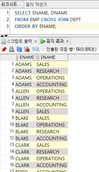The height and width of the screenshot is (172, 99).
Task: Click row number 1 in the result grid
Action: click(x=13, y=64)
